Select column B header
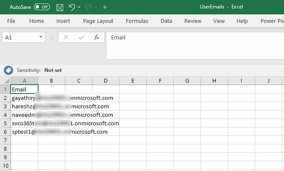Image resolution: width=284 pixels, height=171 pixels. point(51,81)
